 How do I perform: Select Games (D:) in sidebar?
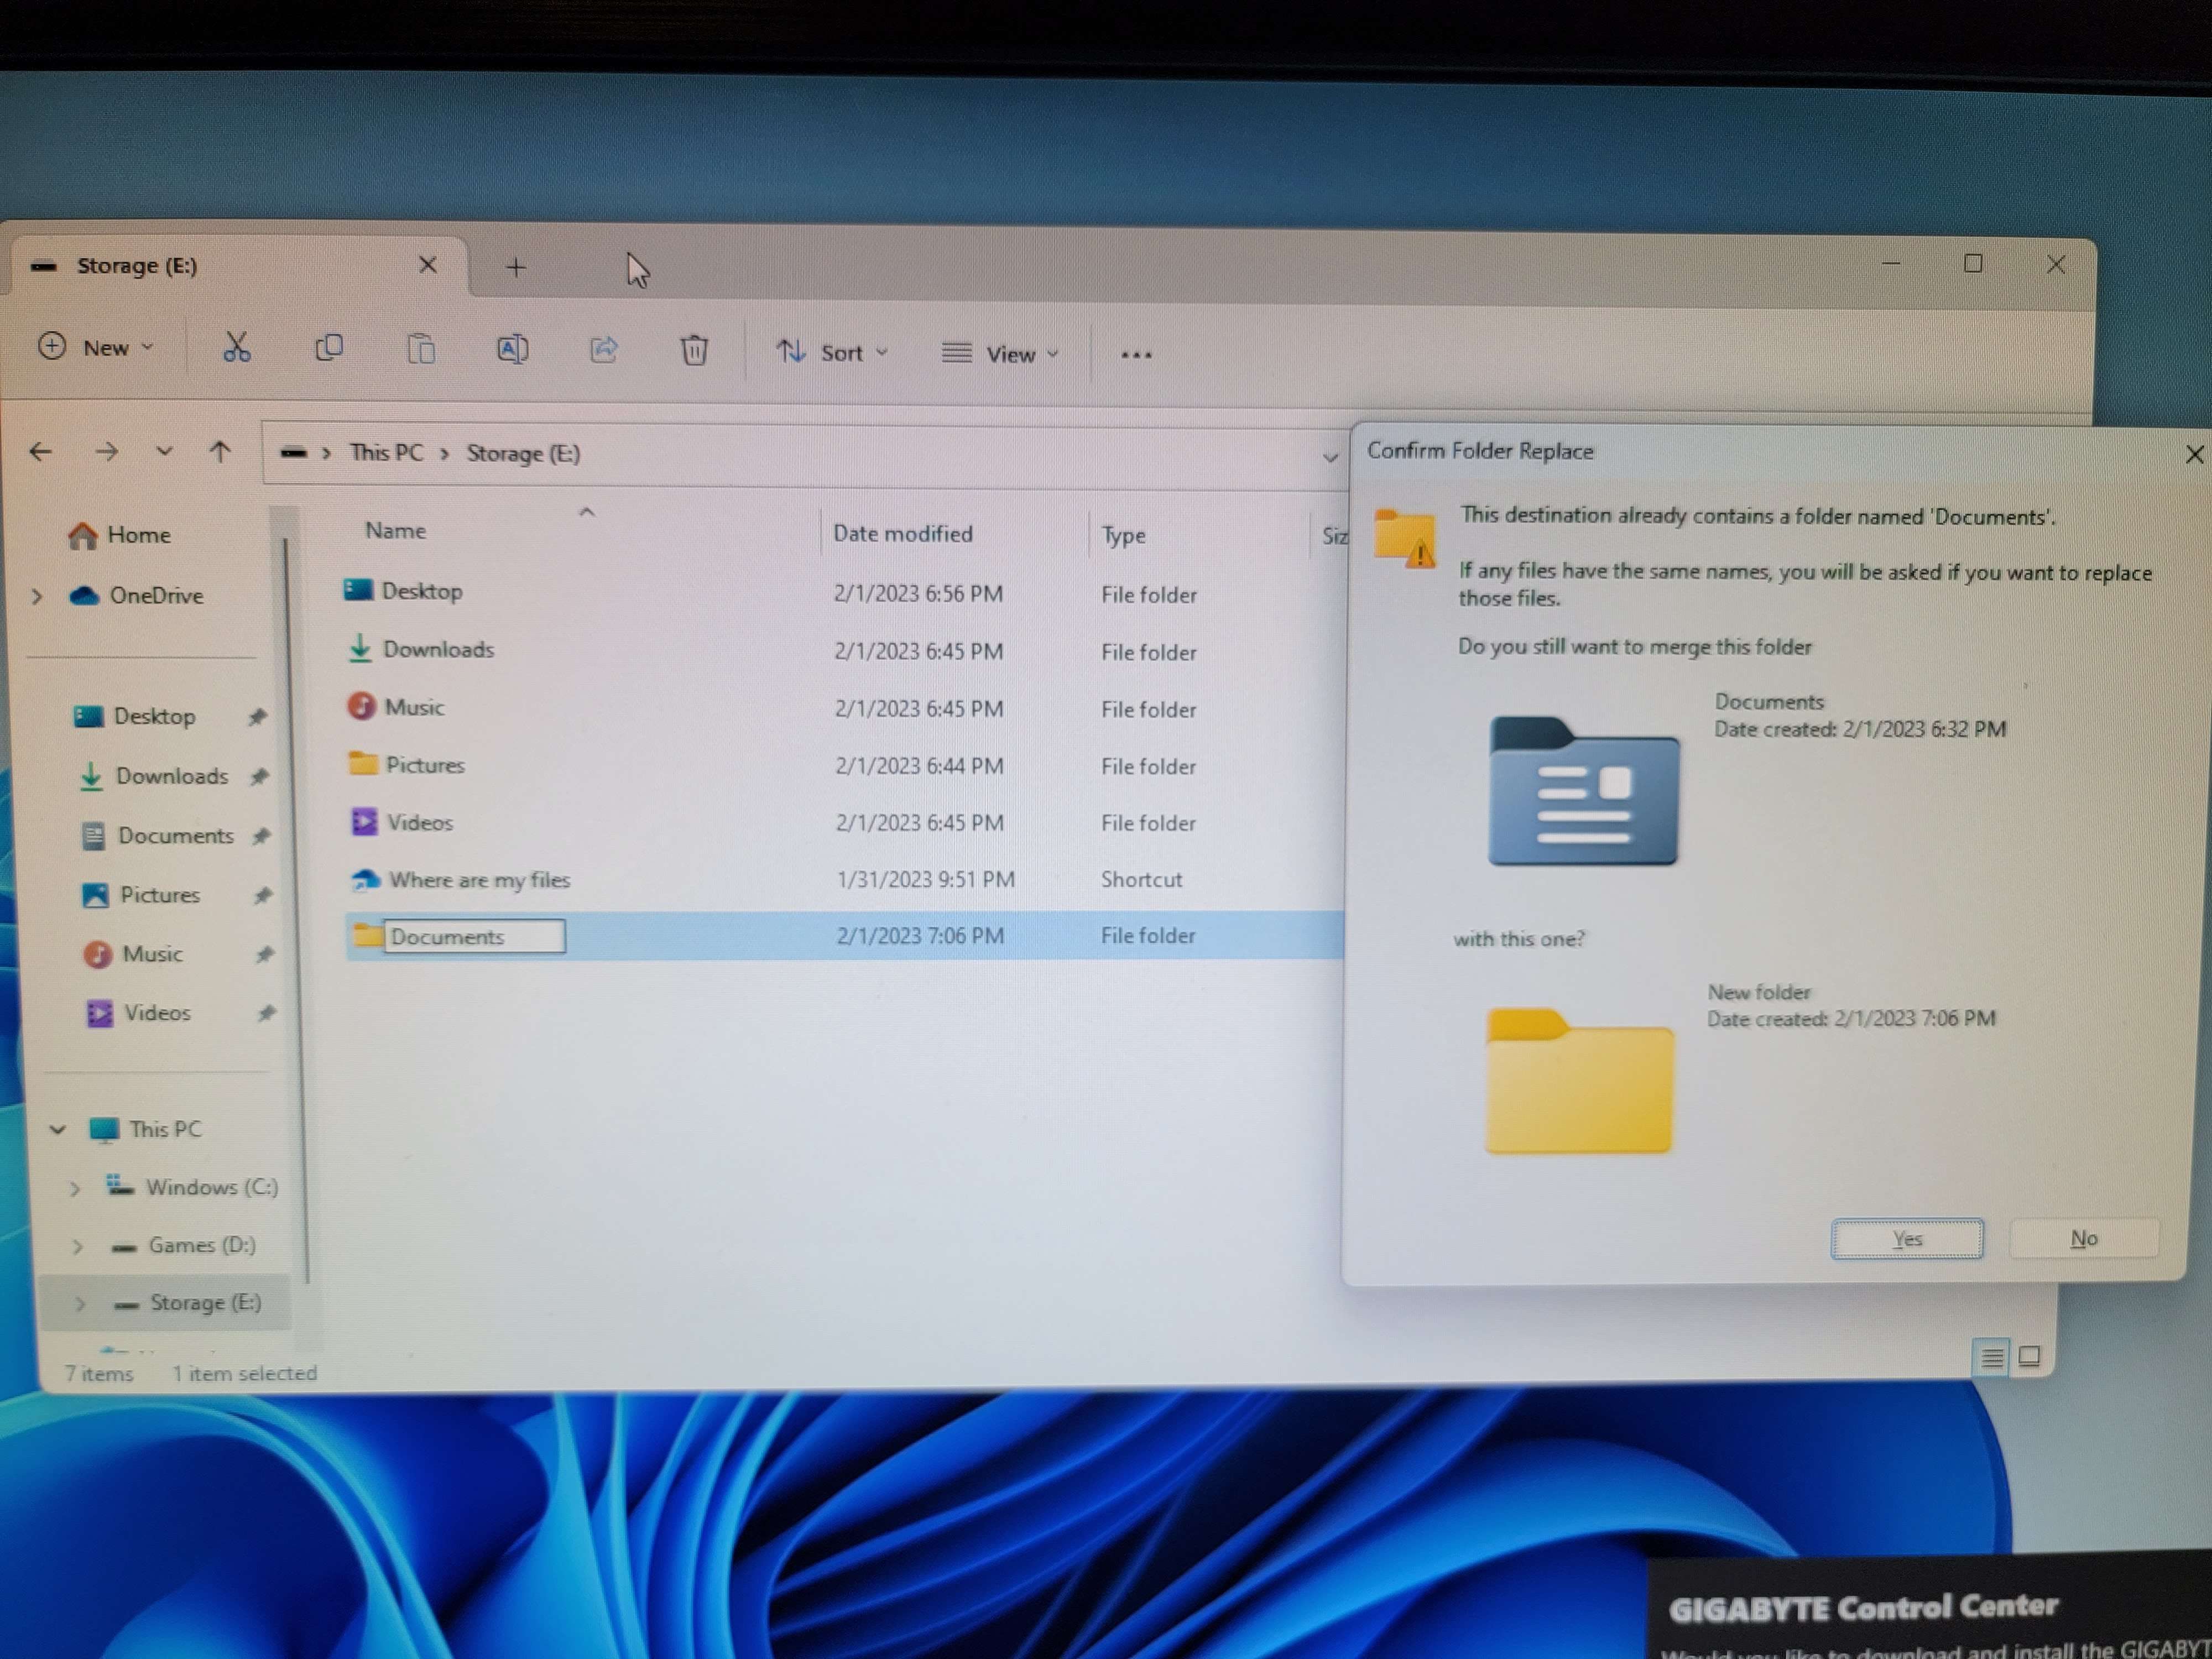(x=184, y=1245)
